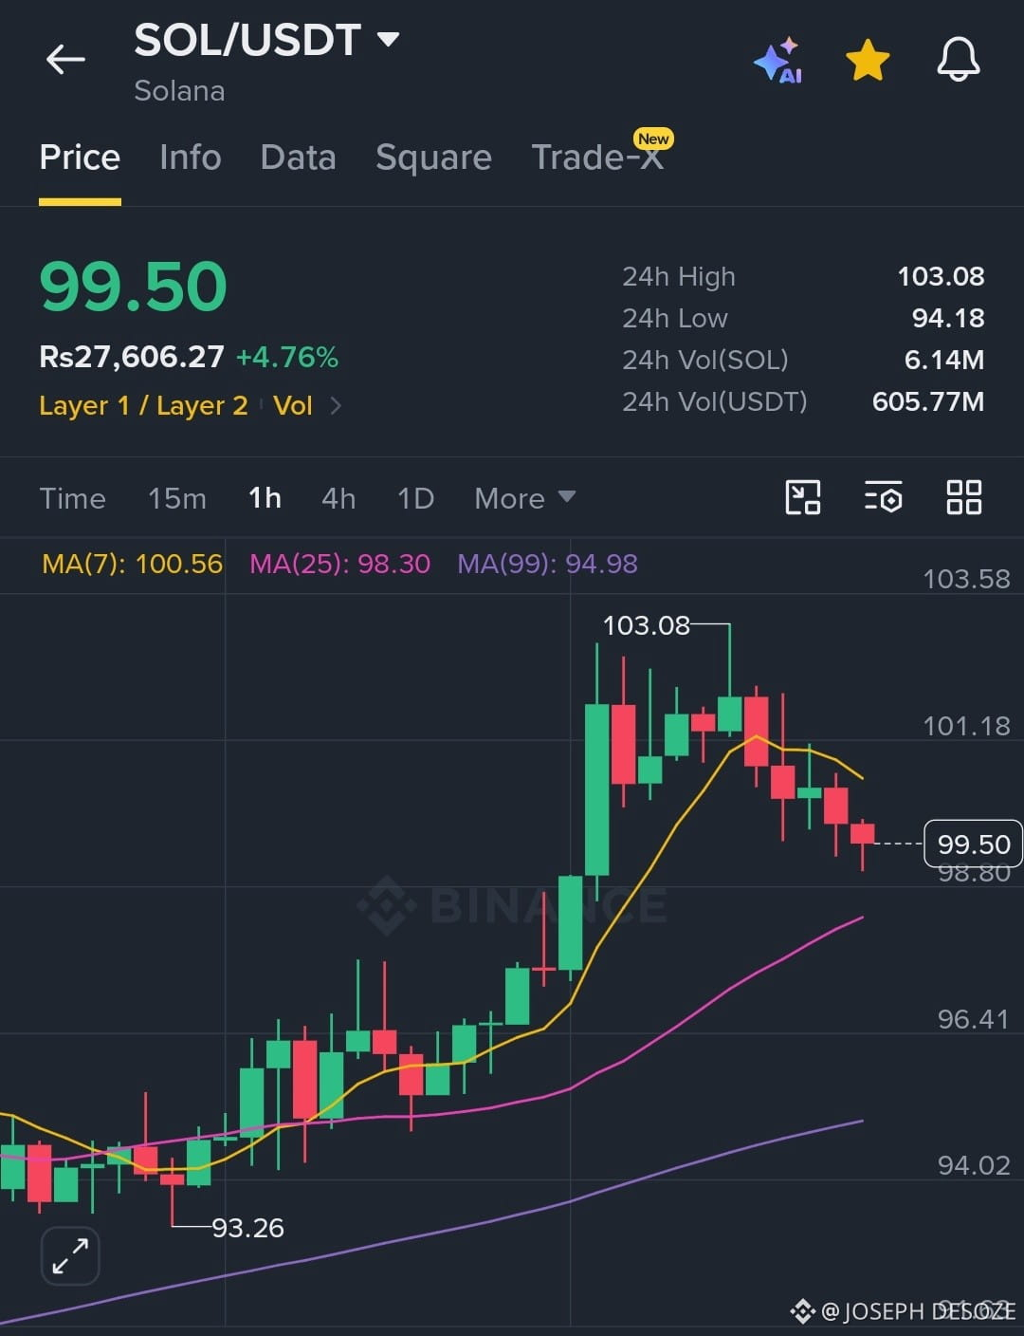This screenshot has height=1336, width=1024.
Task: Tap the Vol tag link
Action: coord(292,406)
